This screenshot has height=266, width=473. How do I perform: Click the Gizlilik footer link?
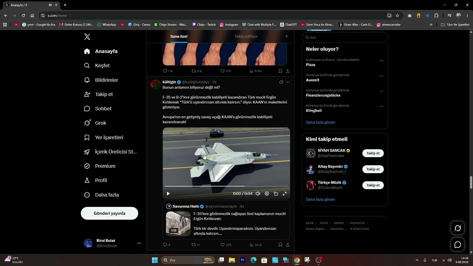point(324,223)
